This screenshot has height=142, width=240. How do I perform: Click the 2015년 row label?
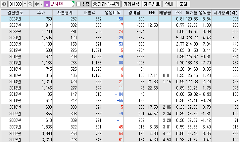pos(15,75)
